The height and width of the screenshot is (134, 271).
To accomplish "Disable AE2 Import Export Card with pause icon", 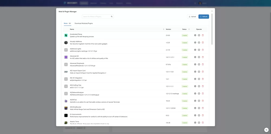I will [x=199, y=72].
